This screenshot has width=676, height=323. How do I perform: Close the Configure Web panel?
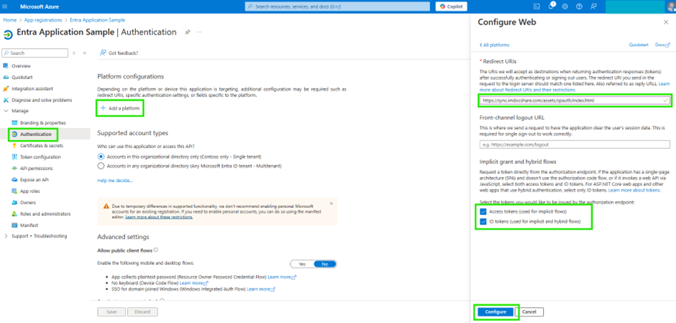[666, 22]
